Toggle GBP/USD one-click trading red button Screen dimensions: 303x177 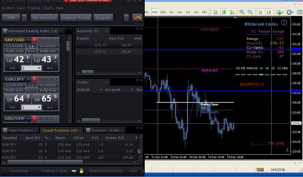tap(34, 40)
